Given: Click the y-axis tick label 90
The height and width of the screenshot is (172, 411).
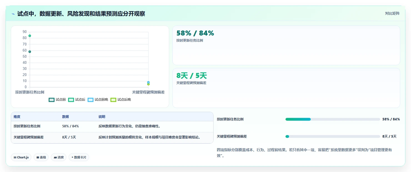Looking at the screenshot, I should [x=25, y=32].
